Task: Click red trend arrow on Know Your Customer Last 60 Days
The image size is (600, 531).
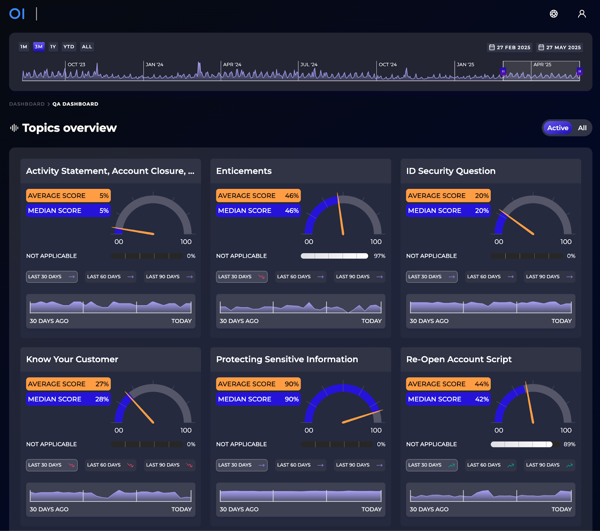Action: coord(130,465)
